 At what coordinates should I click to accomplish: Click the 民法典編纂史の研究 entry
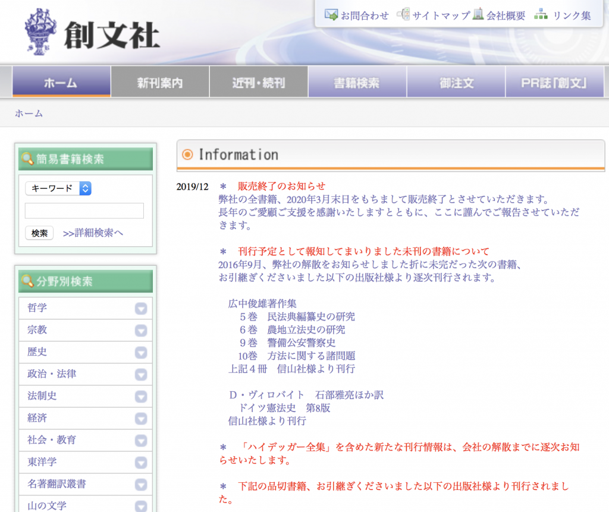point(311,316)
